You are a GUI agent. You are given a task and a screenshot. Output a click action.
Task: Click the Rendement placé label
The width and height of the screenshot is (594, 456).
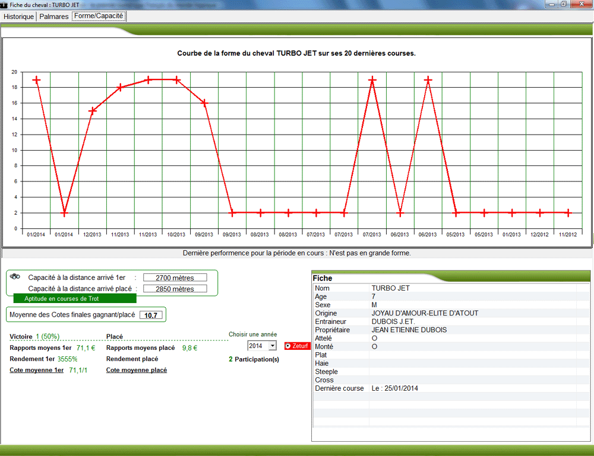tap(132, 359)
